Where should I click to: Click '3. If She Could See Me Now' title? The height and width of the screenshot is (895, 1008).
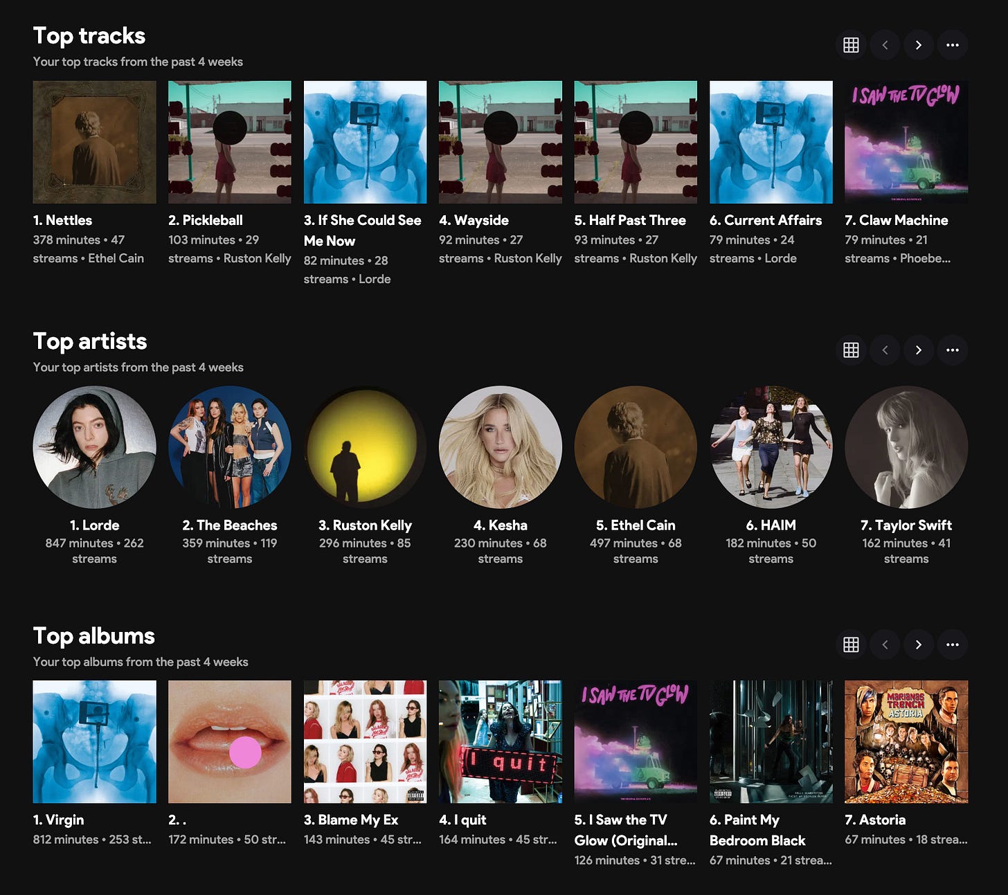tap(363, 230)
